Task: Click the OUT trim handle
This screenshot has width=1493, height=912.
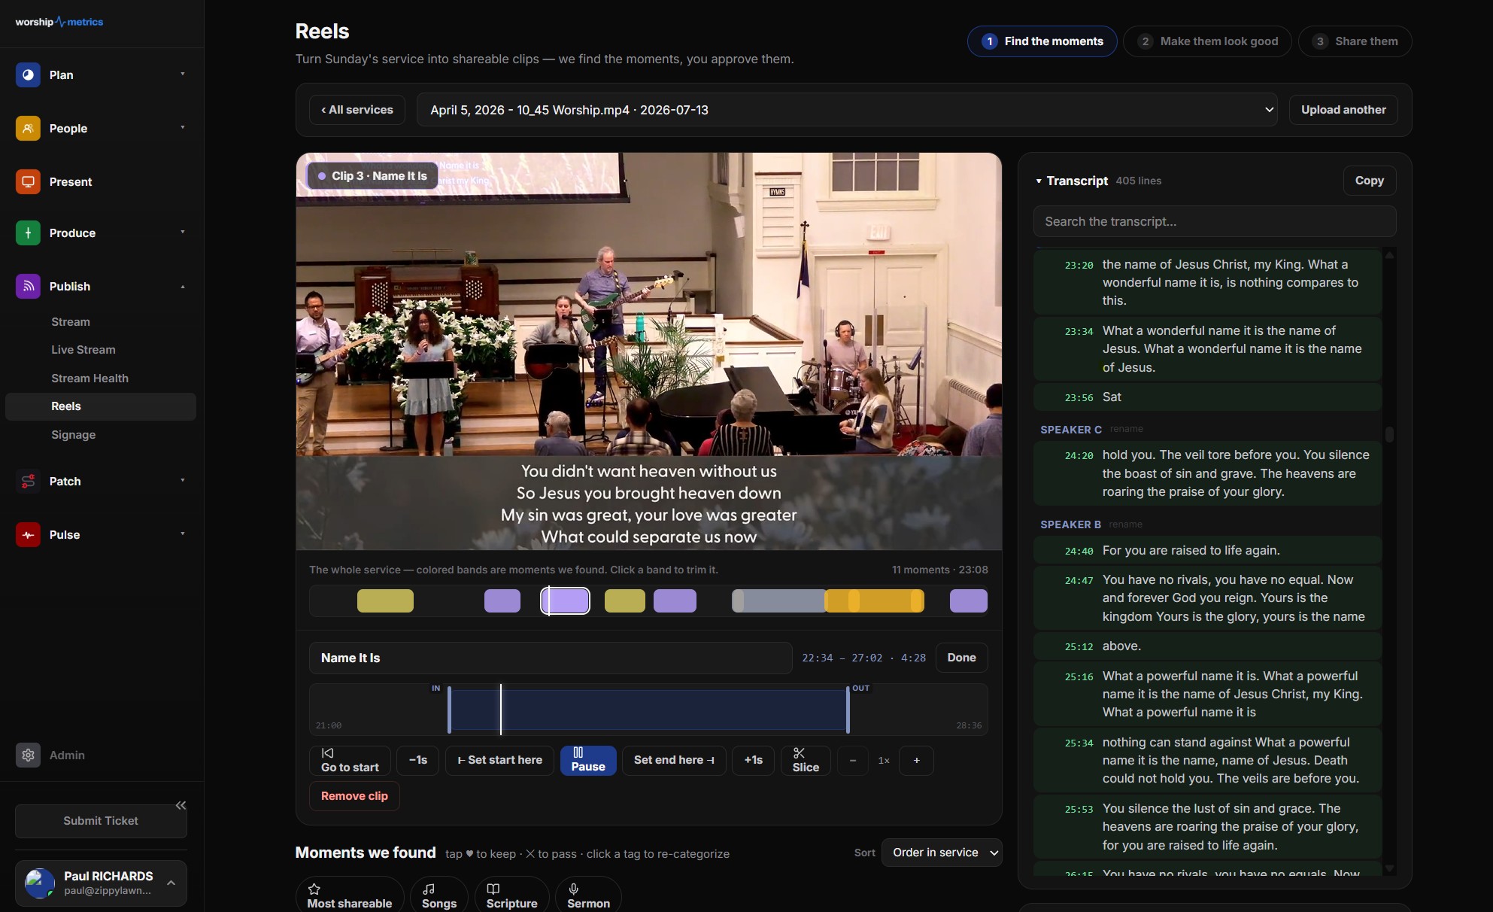Action: pyautogui.click(x=848, y=710)
